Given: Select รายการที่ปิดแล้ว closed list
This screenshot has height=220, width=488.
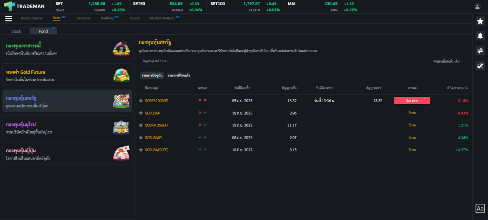Looking at the screenshot, I should pos(178,76).
